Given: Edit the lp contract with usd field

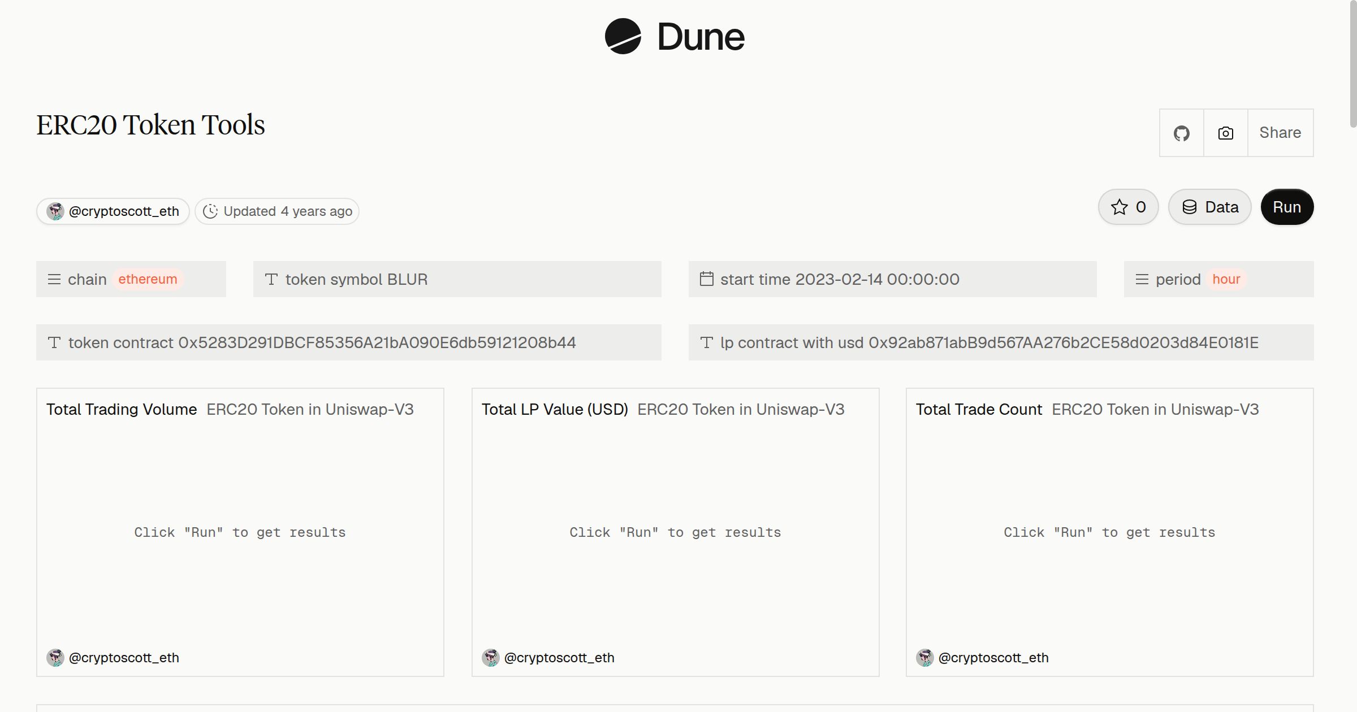Looking at the screenshot, I should point(1001,342).
